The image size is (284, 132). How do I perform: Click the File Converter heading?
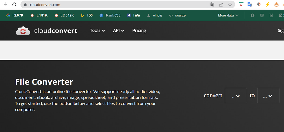click(x=44, y=82)
